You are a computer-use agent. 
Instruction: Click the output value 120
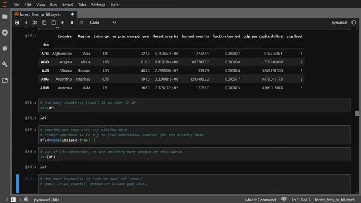(x=43, y=118)
